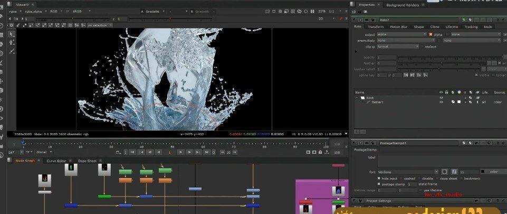Switch to the Curve Editor tab
507x214 pixels.
point(56,161)
